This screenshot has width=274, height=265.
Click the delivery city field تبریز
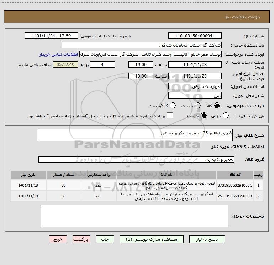195,95
